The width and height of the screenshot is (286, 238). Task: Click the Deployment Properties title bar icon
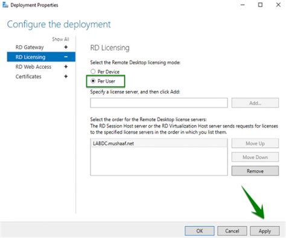tap(5, 5)
